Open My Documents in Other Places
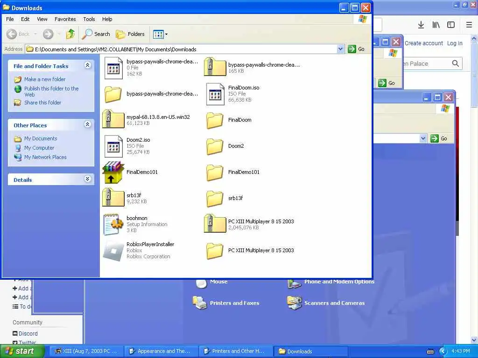 [x=41, y=138]
